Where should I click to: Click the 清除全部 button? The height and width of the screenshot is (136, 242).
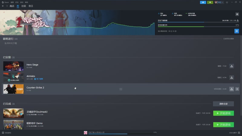[x=223, y=104]
